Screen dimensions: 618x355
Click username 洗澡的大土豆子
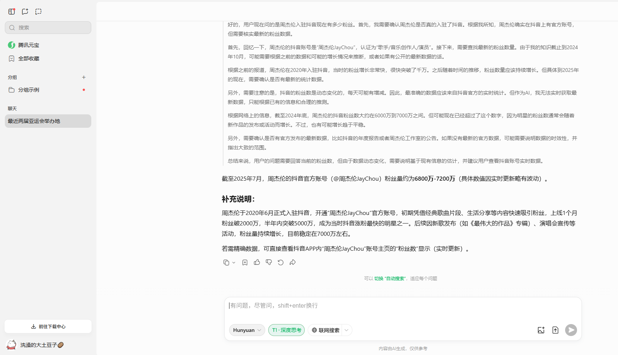[42, 345]
